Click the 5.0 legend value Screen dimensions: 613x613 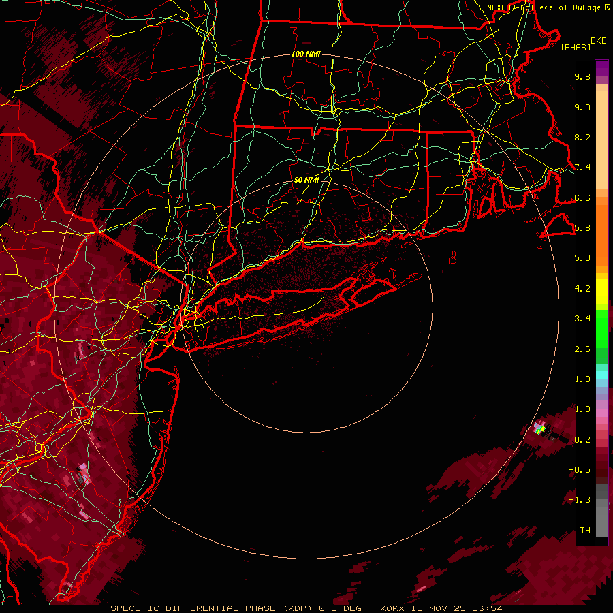pyautogui.click(x=582, y=258)
